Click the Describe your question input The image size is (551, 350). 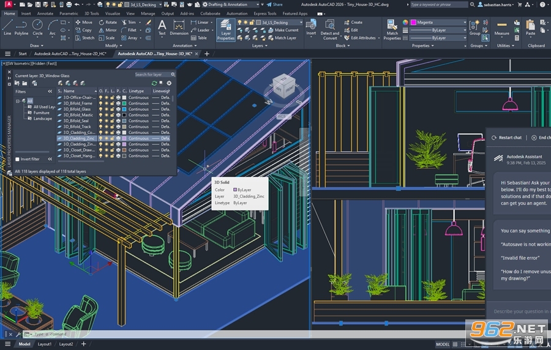[x=522, y=311]
